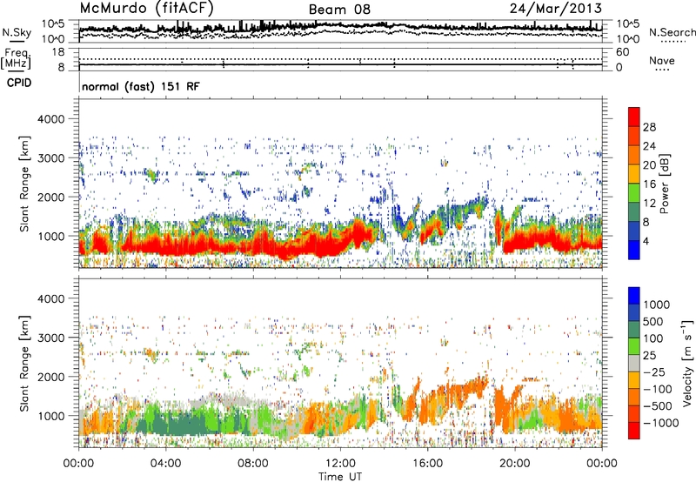Select the 'normal (fast) 151 RF' text
The height and width of the screenshot is (482, 696).
coord(141,86)
